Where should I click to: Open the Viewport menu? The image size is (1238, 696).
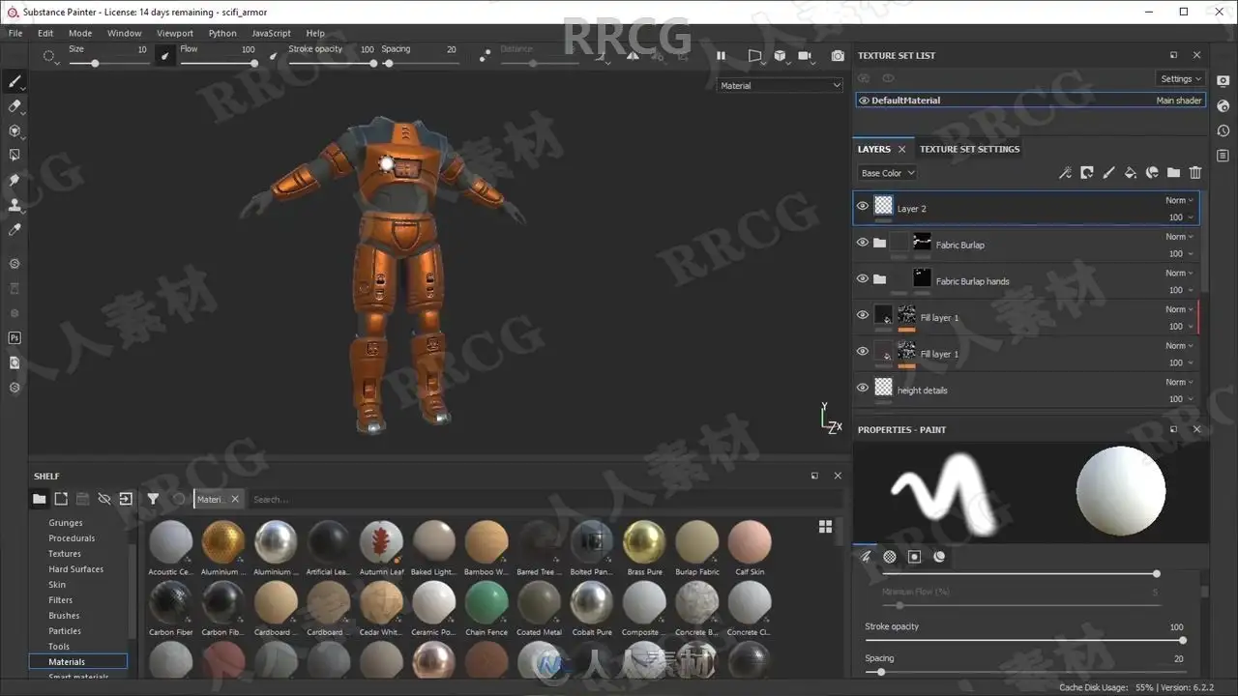point(175,33)
